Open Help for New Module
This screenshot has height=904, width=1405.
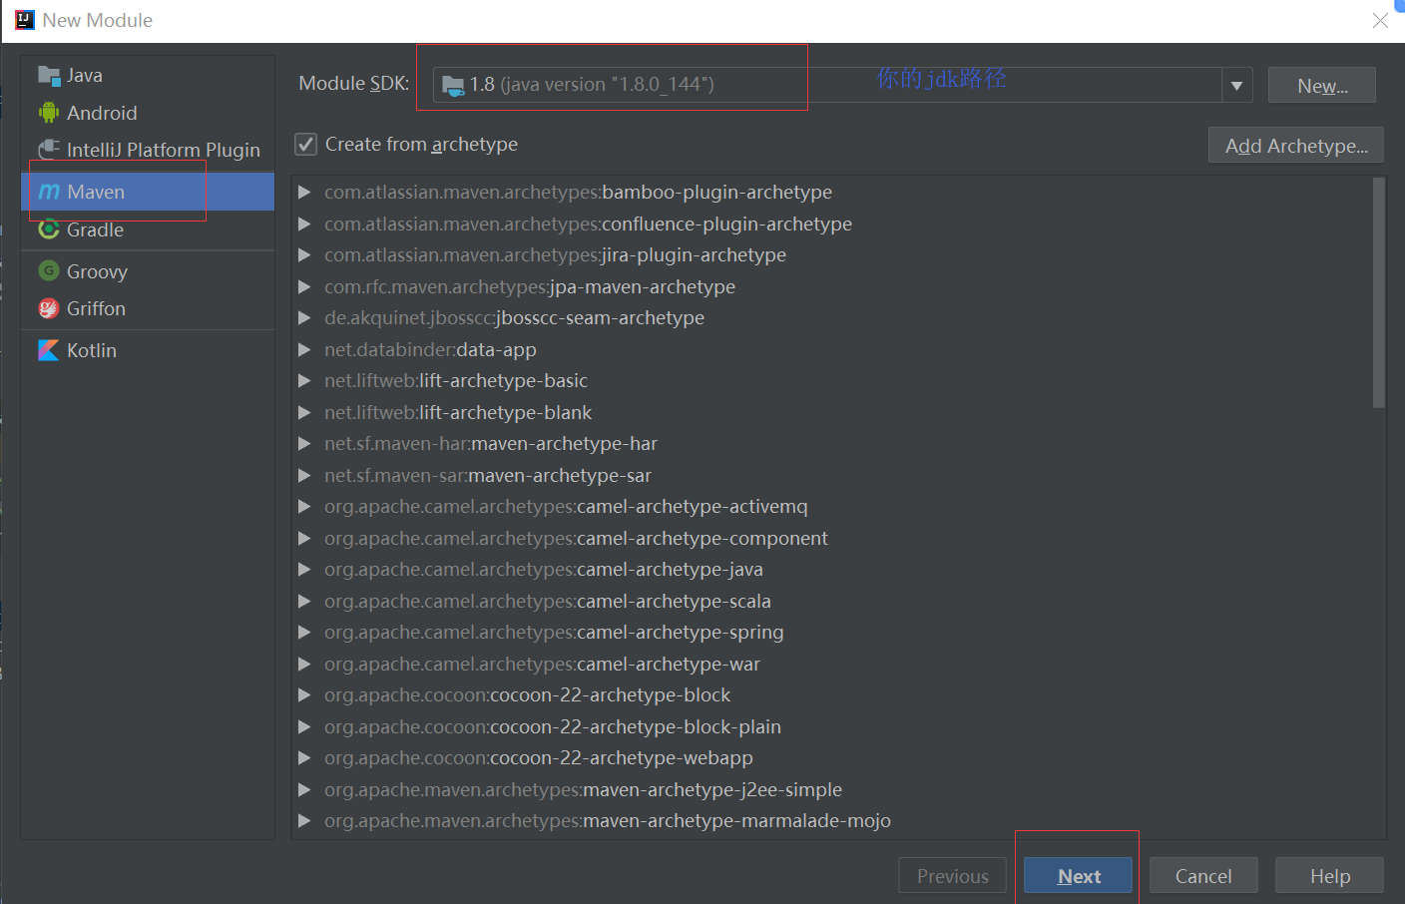[x=1329, y=875]
